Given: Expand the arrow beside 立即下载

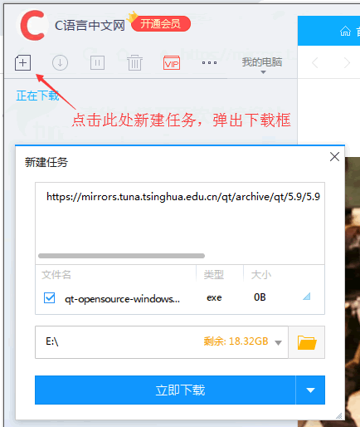Looking at the screenshot, I should point(310,390).
